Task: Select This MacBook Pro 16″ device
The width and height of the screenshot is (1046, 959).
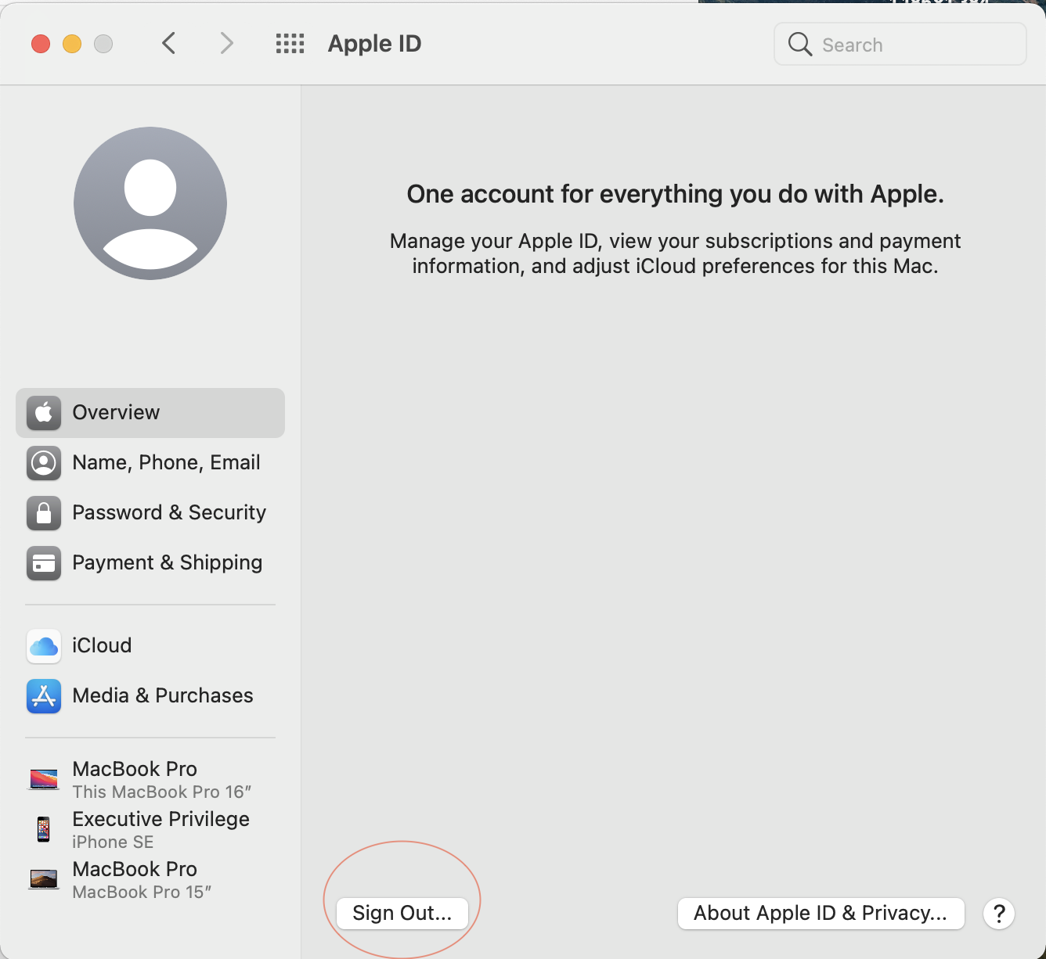Action: pyautogui.click(x=150, y=779)
